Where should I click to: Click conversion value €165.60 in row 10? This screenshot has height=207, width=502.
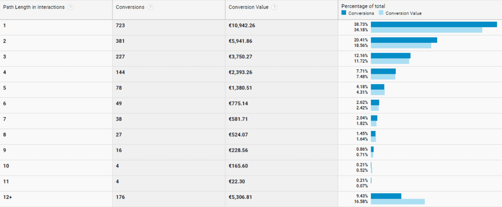pos(238,166)
